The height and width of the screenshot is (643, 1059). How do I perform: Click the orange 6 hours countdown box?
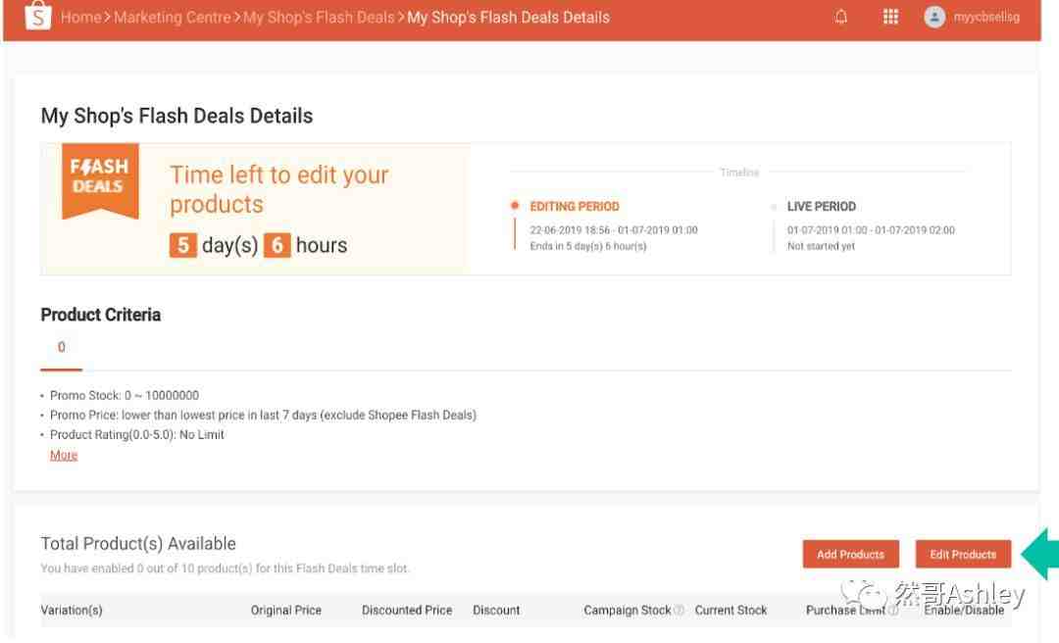coord(277,245)
